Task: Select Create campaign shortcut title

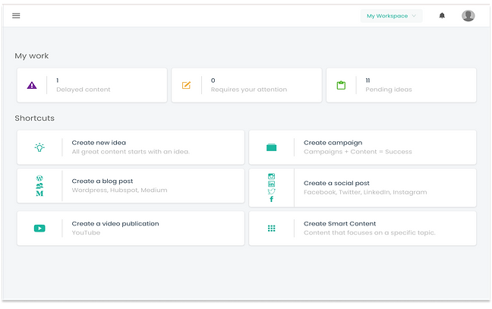Action: pyautogui.click(x=333, y=143)
